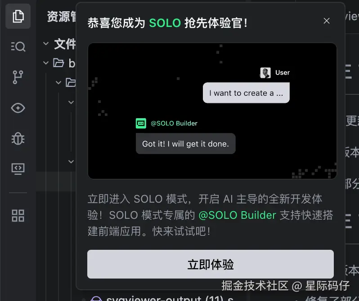Open the Extensions grid icon

pos(18,216)
